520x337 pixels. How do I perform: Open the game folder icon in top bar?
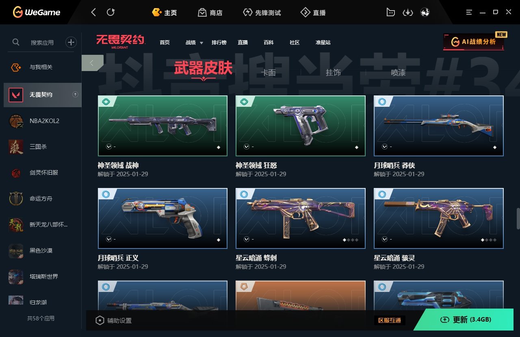(390, 13)
